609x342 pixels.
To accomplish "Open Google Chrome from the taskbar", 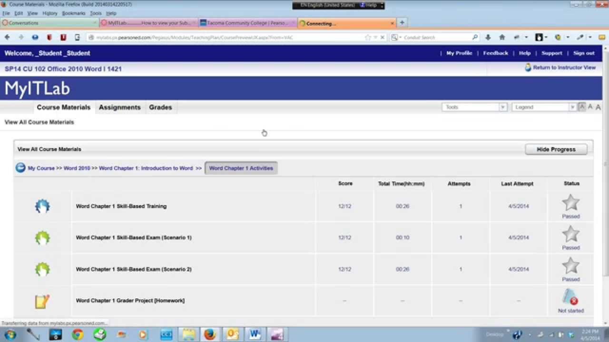I will 78,334.
